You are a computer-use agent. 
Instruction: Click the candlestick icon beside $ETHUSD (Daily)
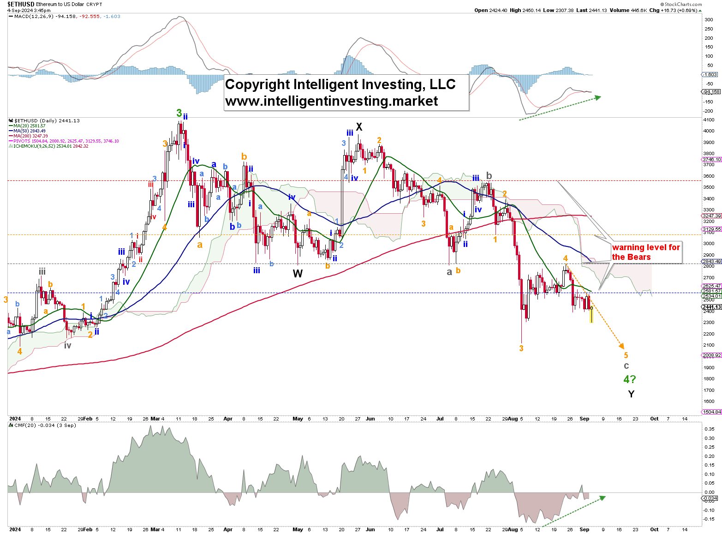(11, 120)
